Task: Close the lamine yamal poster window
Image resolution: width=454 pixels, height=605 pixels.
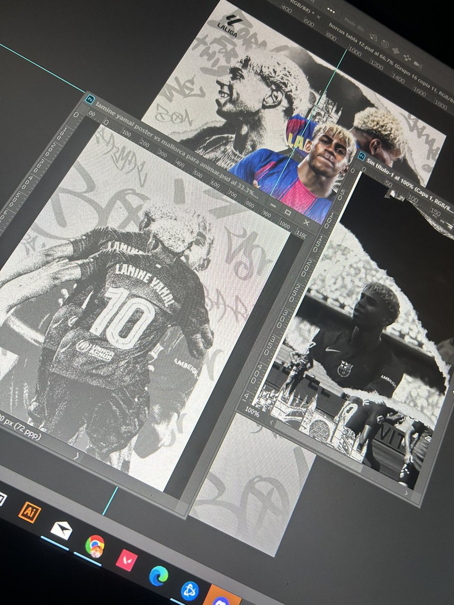Action: click(306, 222)
